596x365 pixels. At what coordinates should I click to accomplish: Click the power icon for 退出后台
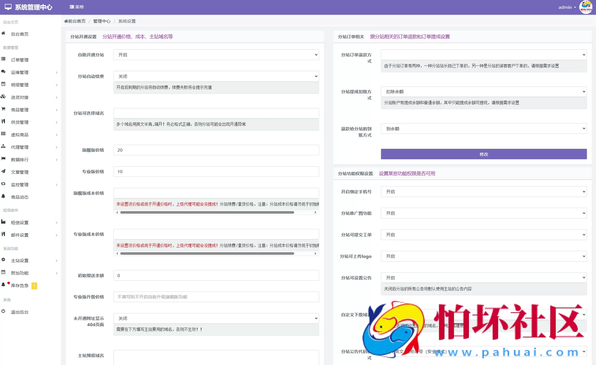[x=3, y=311]
